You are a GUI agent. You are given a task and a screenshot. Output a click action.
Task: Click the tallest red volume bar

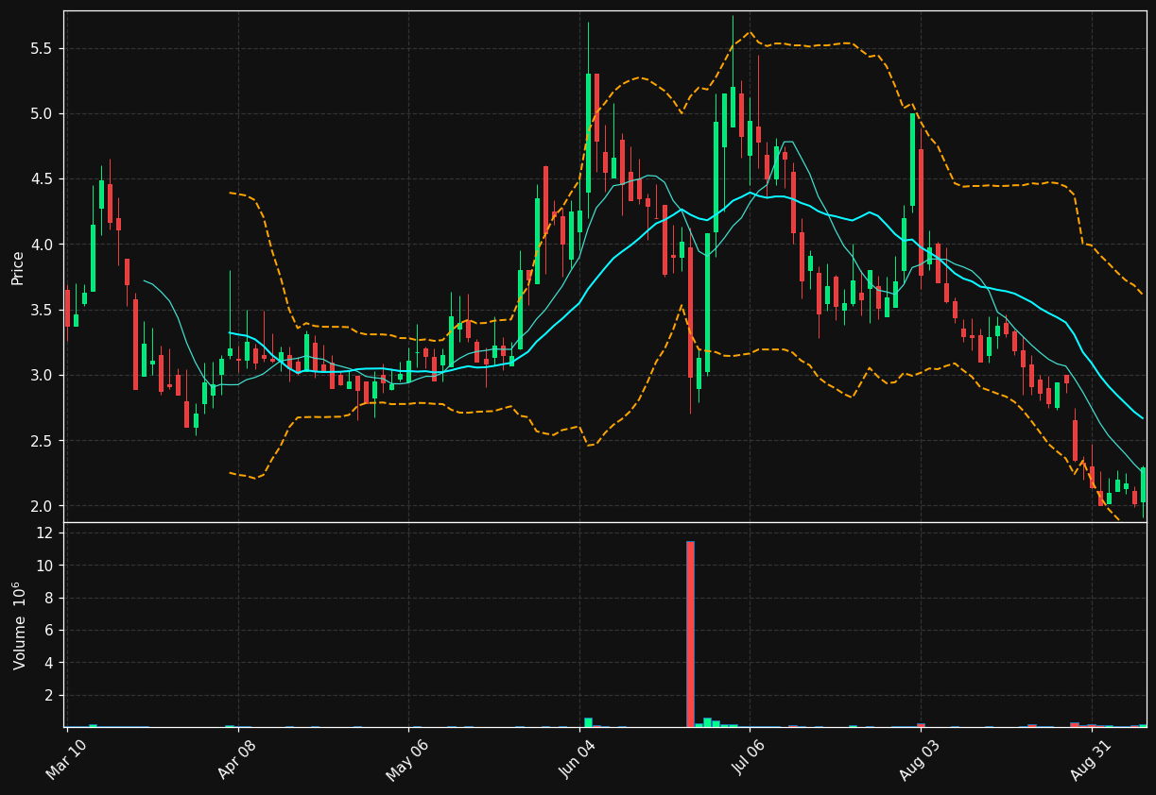[x=690, y=634]
